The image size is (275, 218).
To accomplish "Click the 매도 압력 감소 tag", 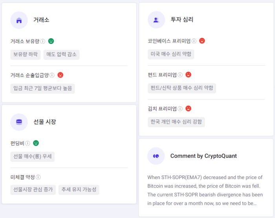I will [x=61, y=54].
